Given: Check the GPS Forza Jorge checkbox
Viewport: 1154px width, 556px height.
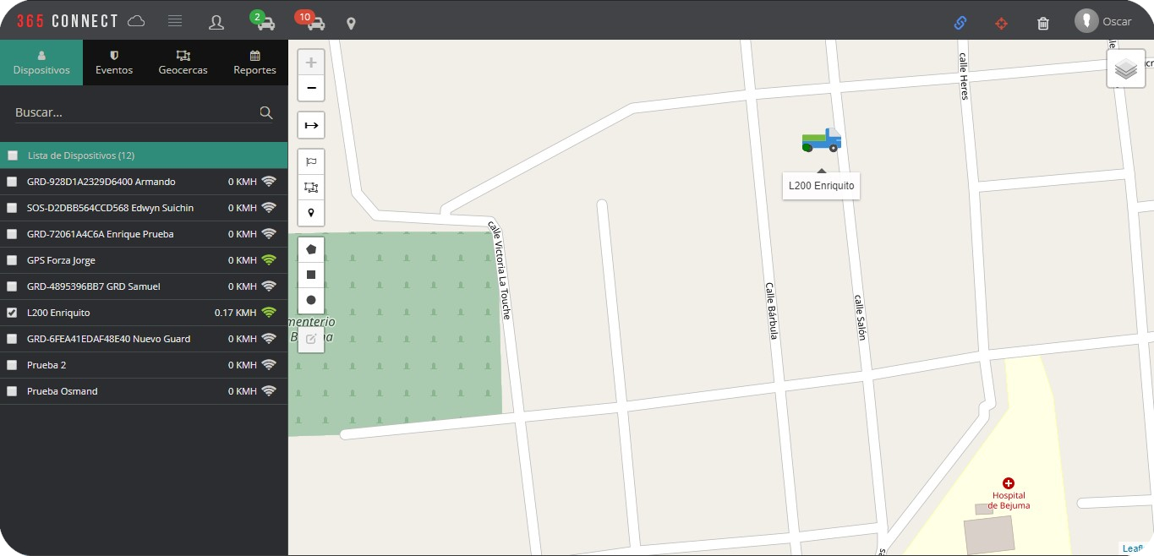Looking at the screenshot, I should pyautogui.click(x=12, y=260).
